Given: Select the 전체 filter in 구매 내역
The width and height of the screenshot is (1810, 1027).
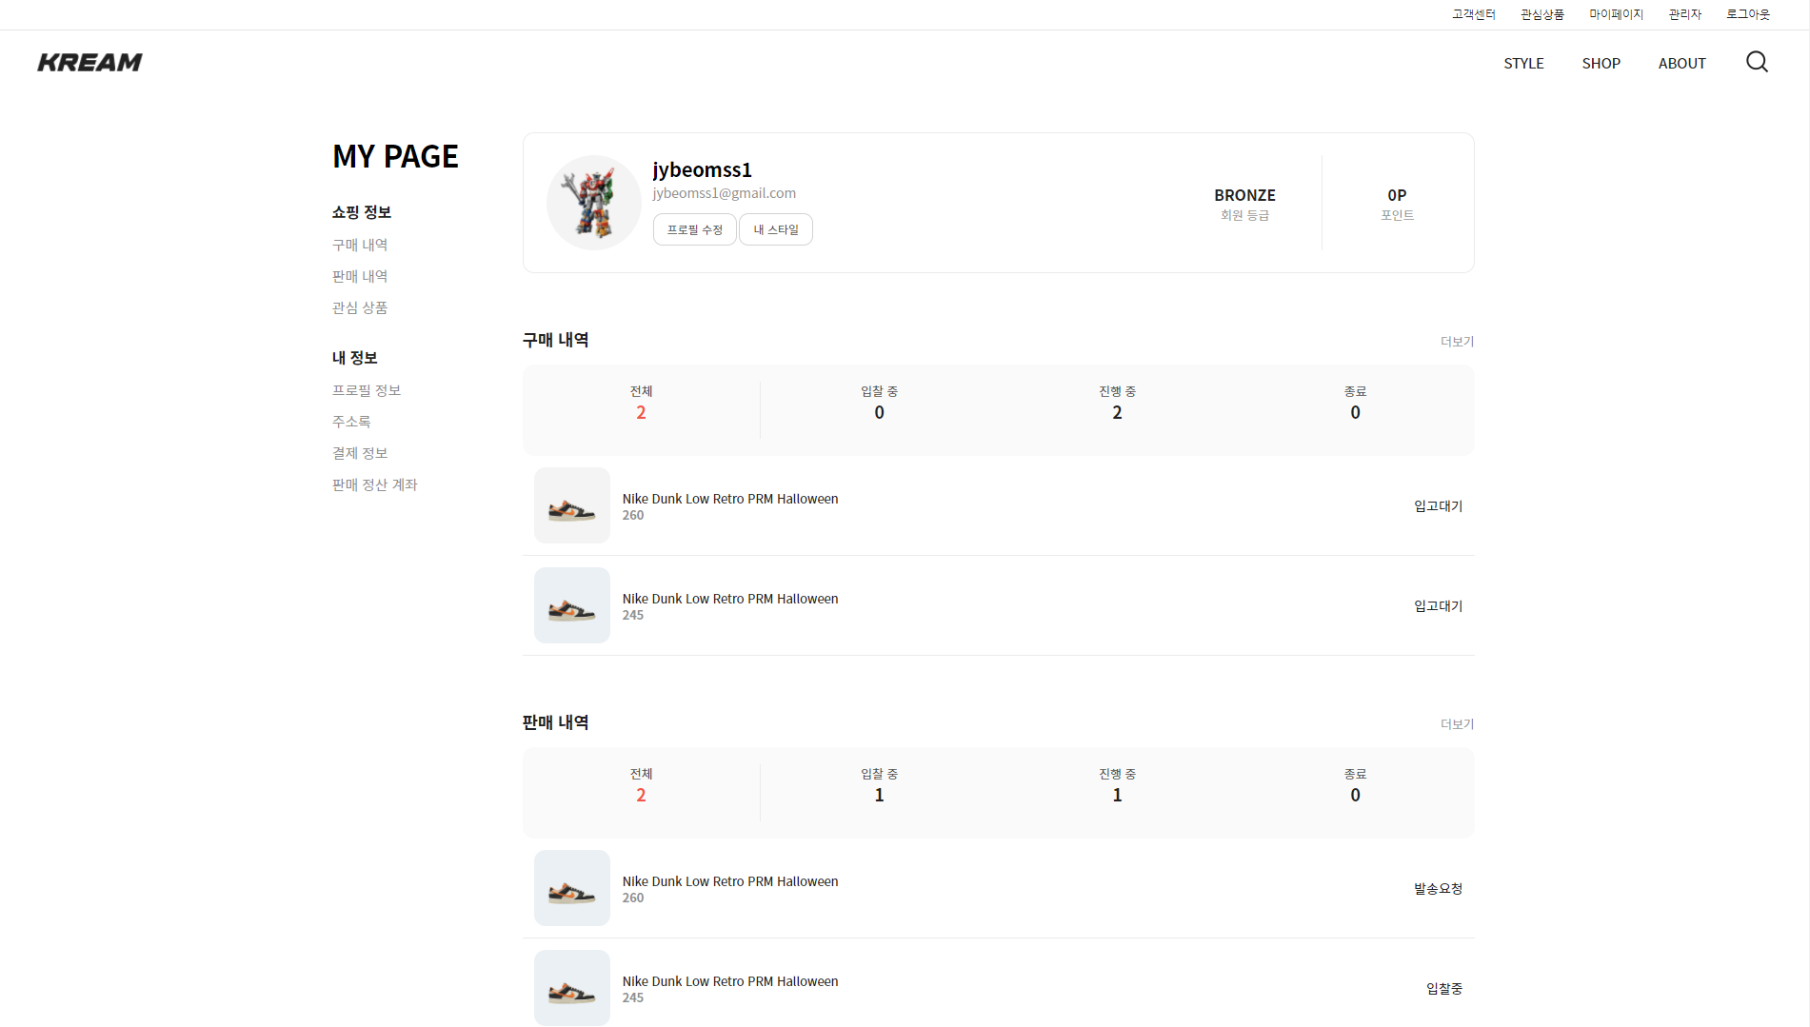Looking at the screenshot, I should (641, 404).
